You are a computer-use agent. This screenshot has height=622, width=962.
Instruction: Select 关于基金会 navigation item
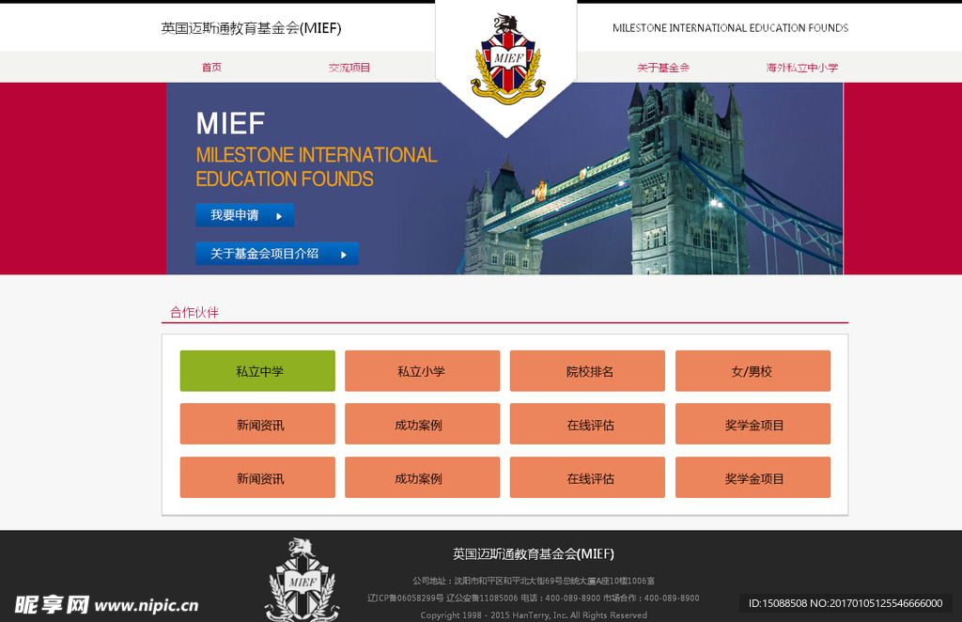coord(664,67)
